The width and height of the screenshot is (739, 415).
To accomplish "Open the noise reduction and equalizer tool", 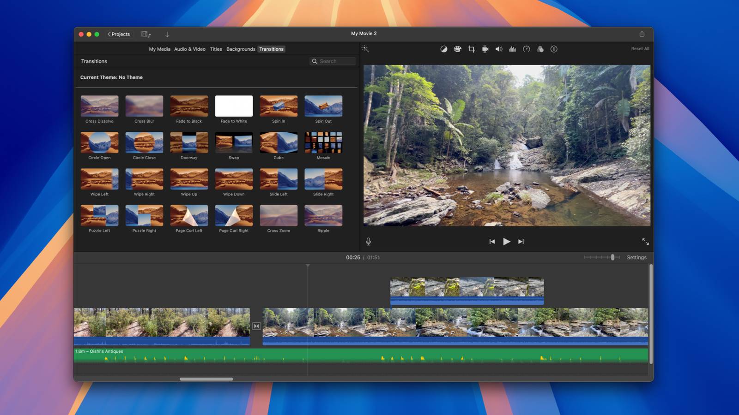I will 513,49.
